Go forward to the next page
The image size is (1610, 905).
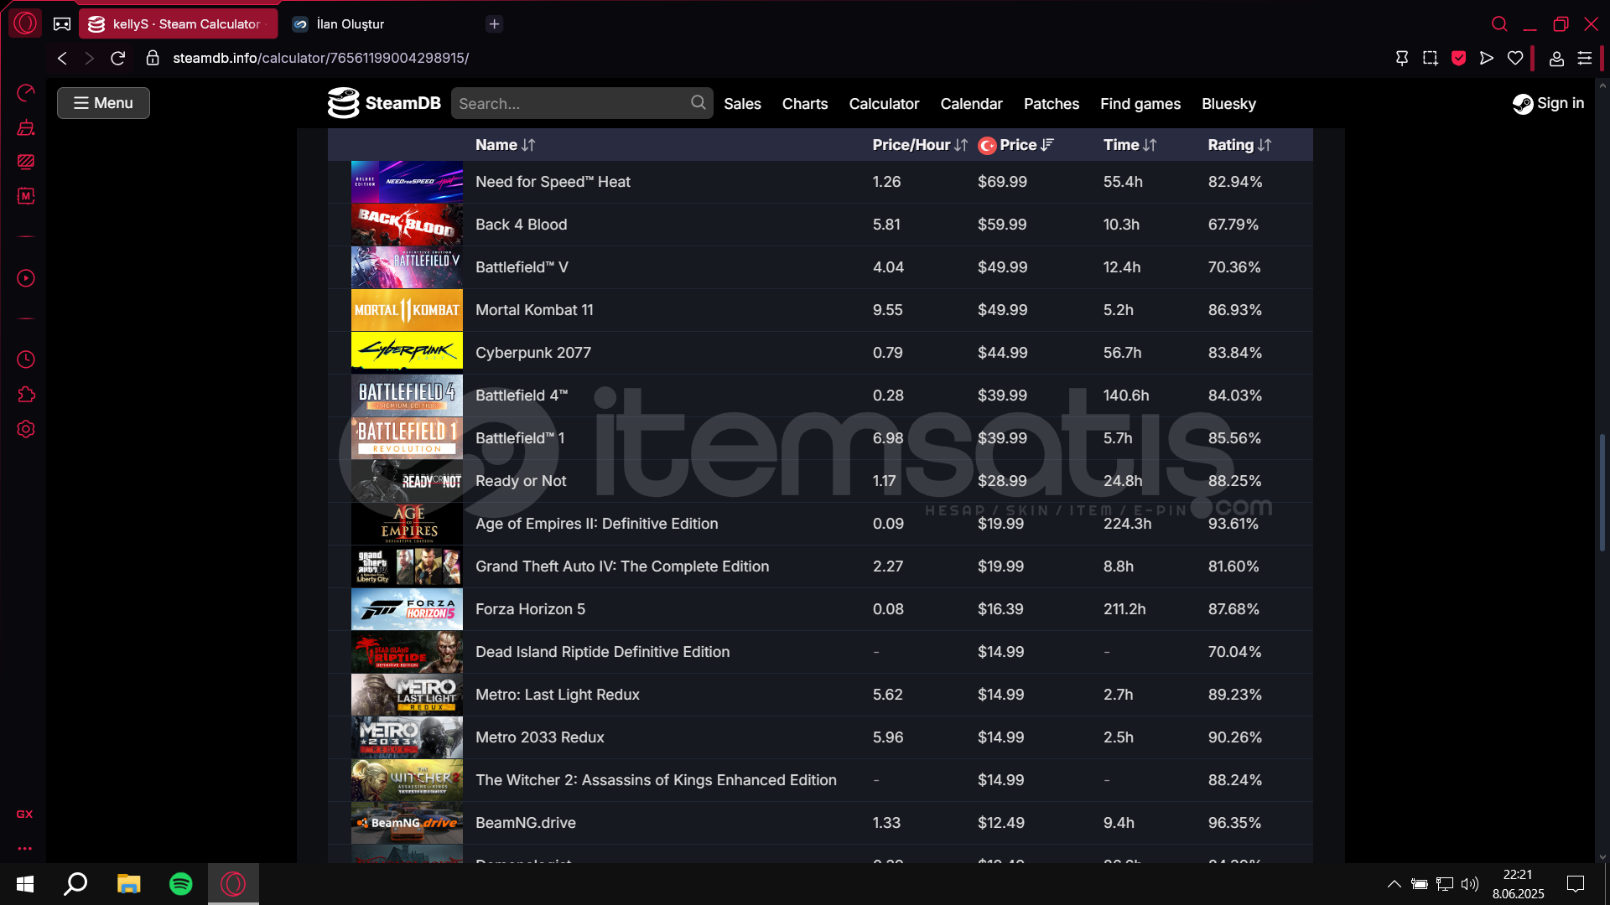pyautogui.click(x=90, y=58)
